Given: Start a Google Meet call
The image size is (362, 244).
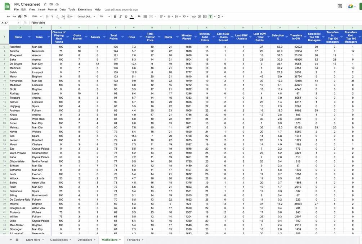Looking at the screenshot, I should click(x=352, y=6).
